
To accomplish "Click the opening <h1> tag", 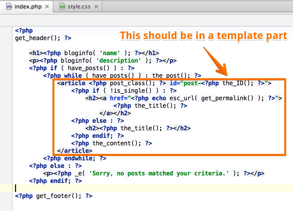I will coord(36,53).
